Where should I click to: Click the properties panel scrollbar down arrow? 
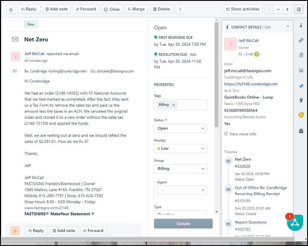pyautogui.click(x=216, y=212)
